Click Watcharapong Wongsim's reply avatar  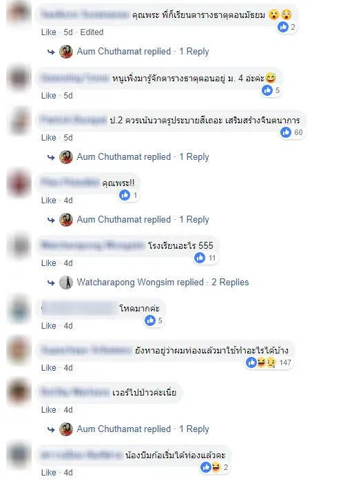coord(66,283)
